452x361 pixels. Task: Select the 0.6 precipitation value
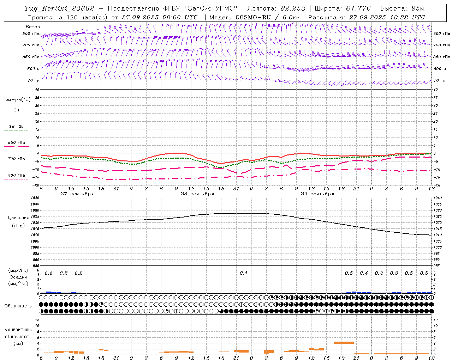click(49, 273)
